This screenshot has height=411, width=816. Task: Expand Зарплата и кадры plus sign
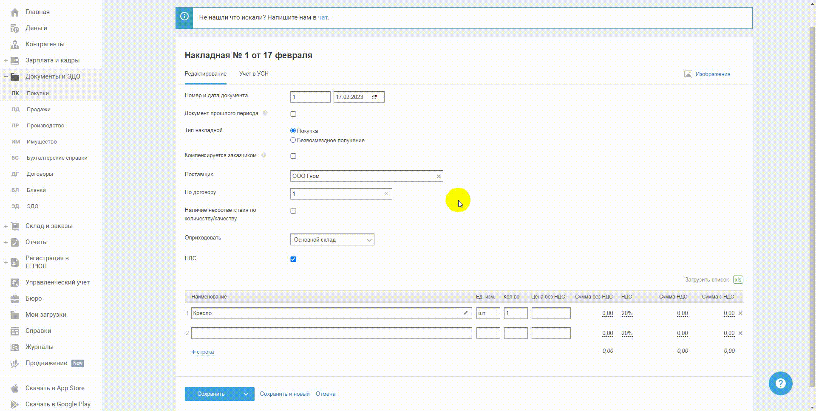[6, 61]
